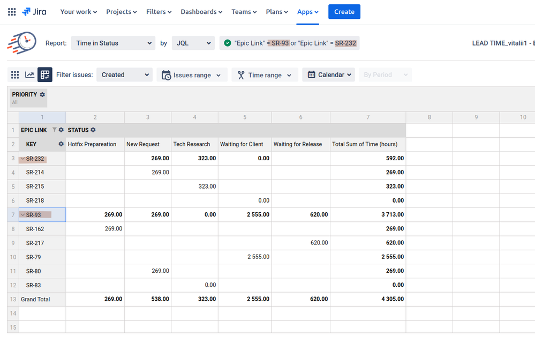Click the Time range scissors icon
This screenshot has width=535, height=342.
pyautogui.click(x=241, y=75)
